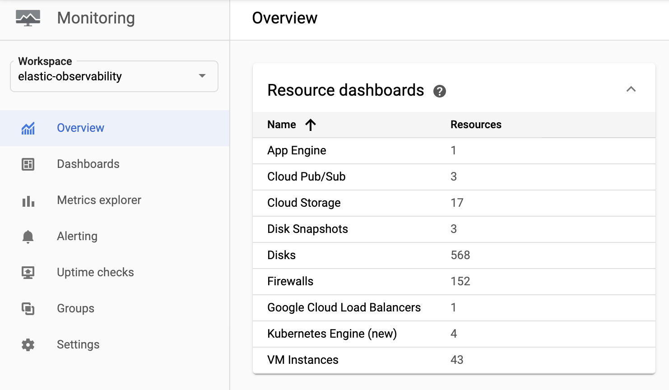669x390 pixels.
Task: Click the Groups stacked squares icon
Action: click(28, 309)
